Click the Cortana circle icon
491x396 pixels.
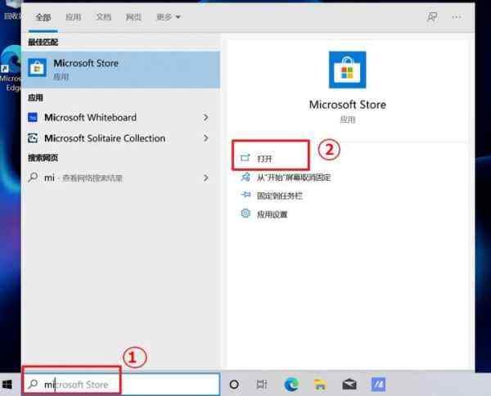(234, 385)
